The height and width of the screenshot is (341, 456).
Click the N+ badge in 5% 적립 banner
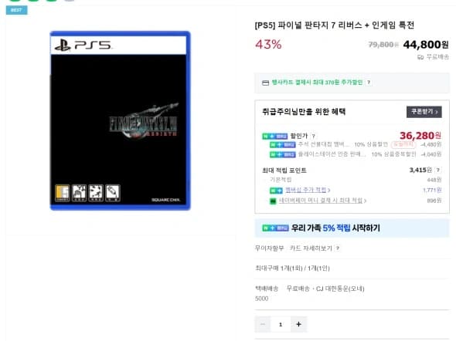pos(275,228)
